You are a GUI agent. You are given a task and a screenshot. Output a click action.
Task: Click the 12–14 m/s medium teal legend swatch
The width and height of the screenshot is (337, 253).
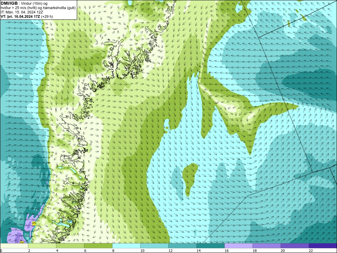[182, 246]
